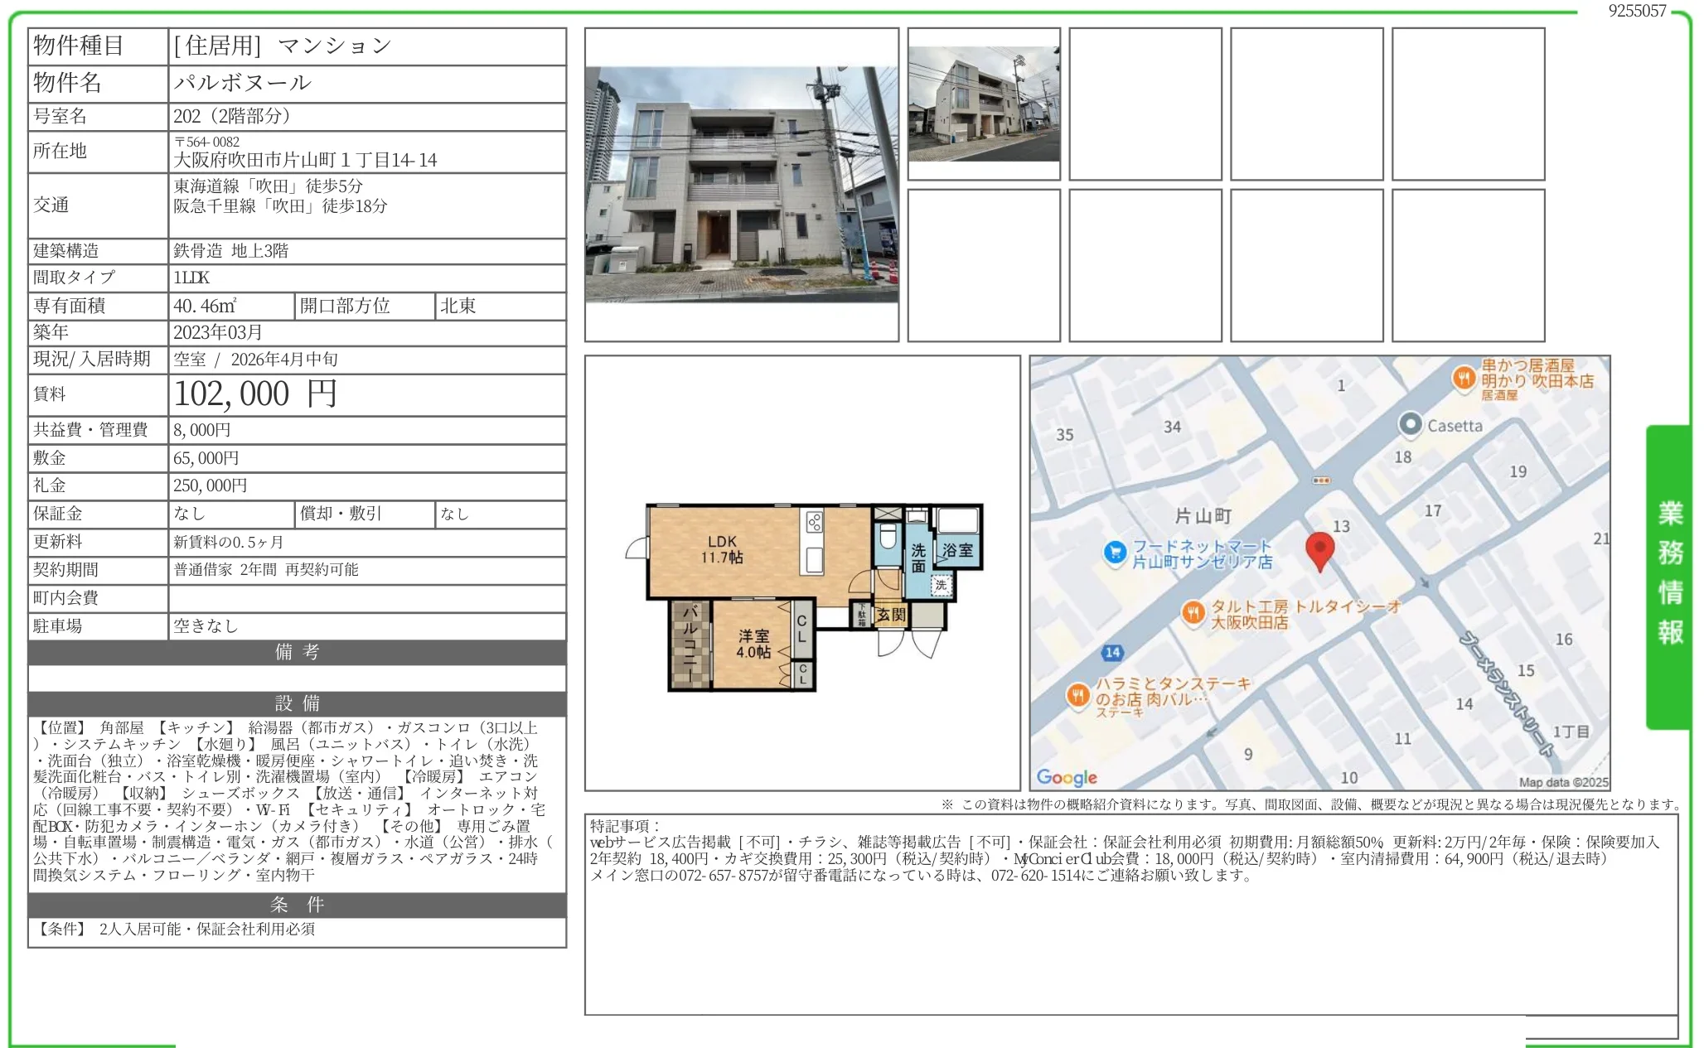Click the Google logo on the map

click(x=1067, y=777)
